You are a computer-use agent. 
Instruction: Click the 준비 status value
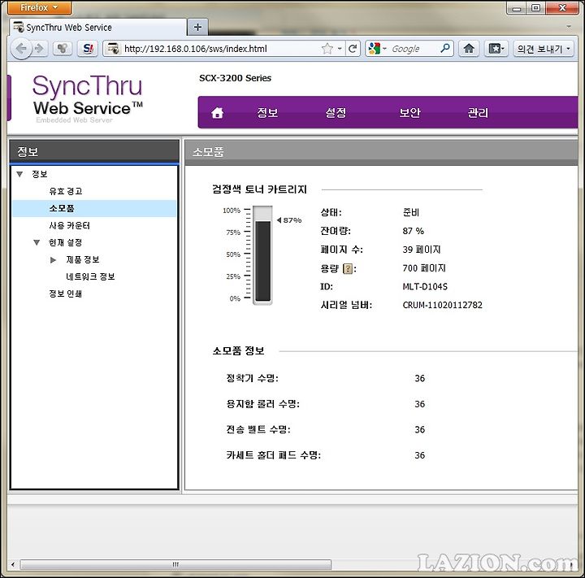click(411, 212)
